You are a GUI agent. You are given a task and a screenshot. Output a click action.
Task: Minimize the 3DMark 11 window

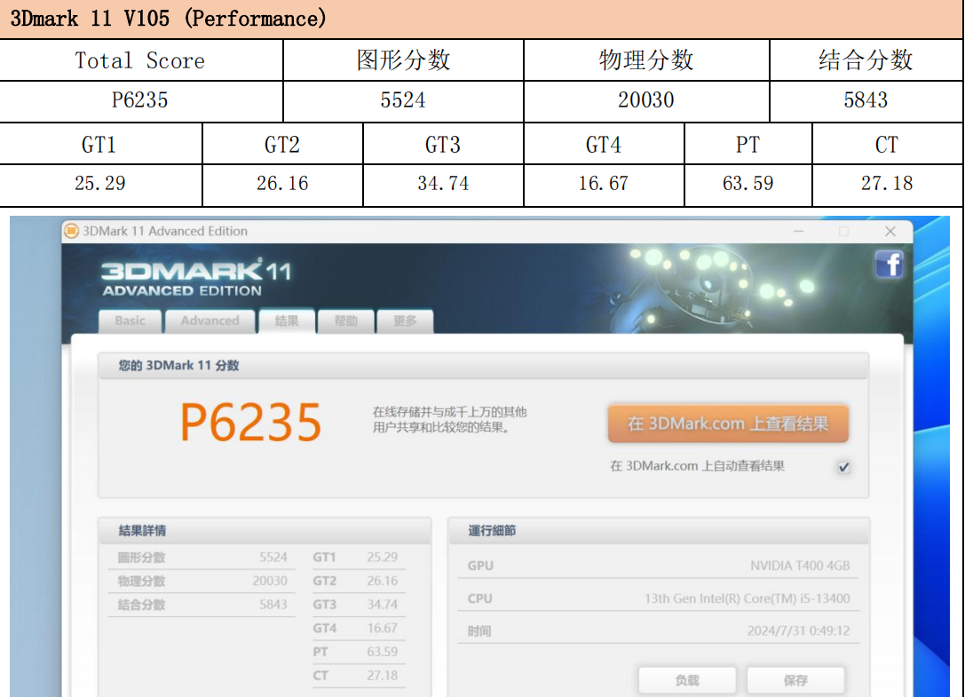point(796,232)
